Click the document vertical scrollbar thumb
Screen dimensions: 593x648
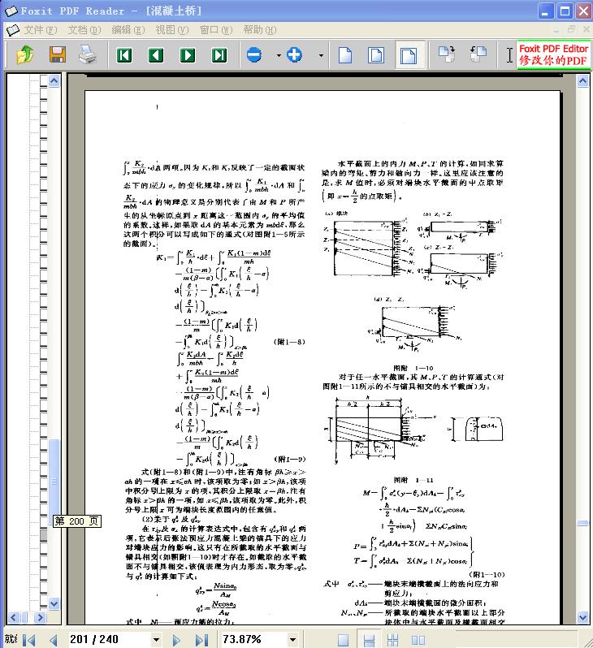tap(582, 523)
